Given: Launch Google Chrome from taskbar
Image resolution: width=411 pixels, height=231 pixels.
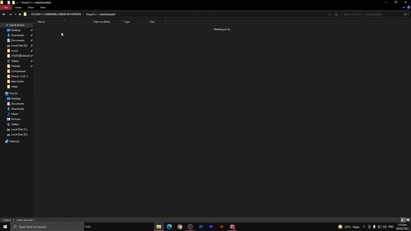Looking at the screenshot, I should (180, 227).
